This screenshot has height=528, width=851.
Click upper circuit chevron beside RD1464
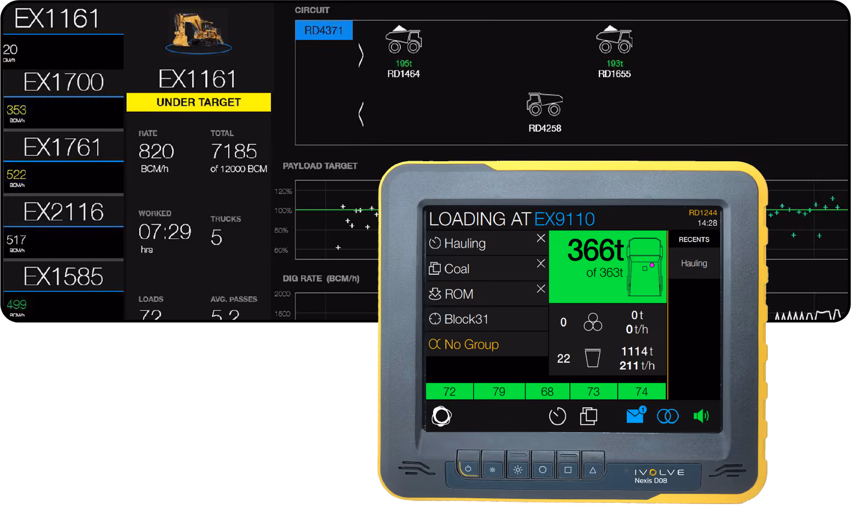(x=361, y=55)
